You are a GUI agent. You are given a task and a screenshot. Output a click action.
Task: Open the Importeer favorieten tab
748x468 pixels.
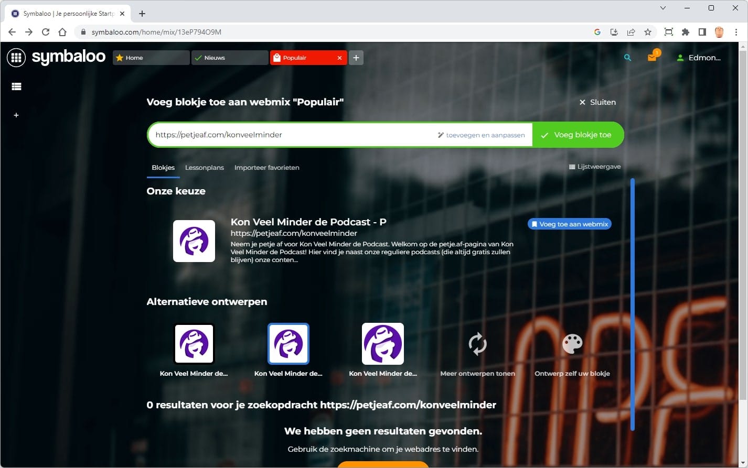coord(266,168)
